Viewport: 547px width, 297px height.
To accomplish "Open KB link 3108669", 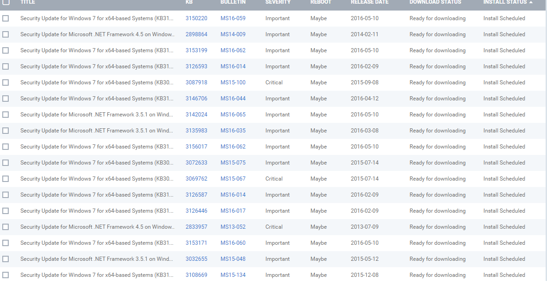I will (x=196, y=275).
